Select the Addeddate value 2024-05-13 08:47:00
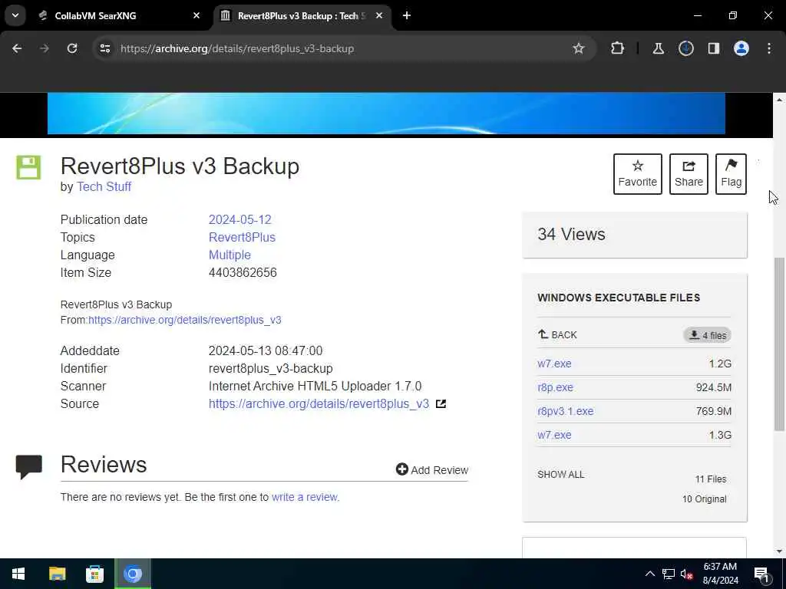The width and height of the screenshot is (786, 589). (266, 350)
